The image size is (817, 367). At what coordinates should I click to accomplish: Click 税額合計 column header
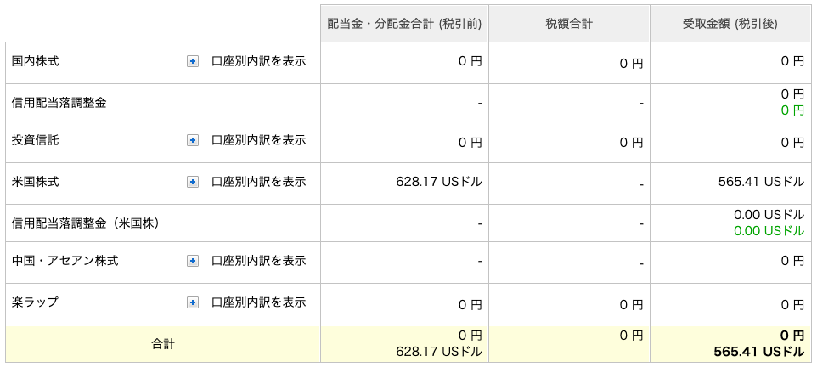(569, 24)
